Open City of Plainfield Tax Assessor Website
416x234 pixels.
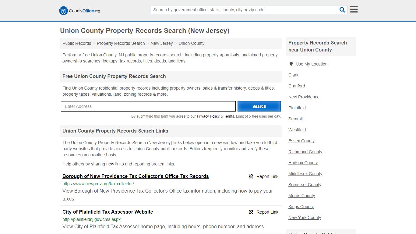(x=108, y=212)
